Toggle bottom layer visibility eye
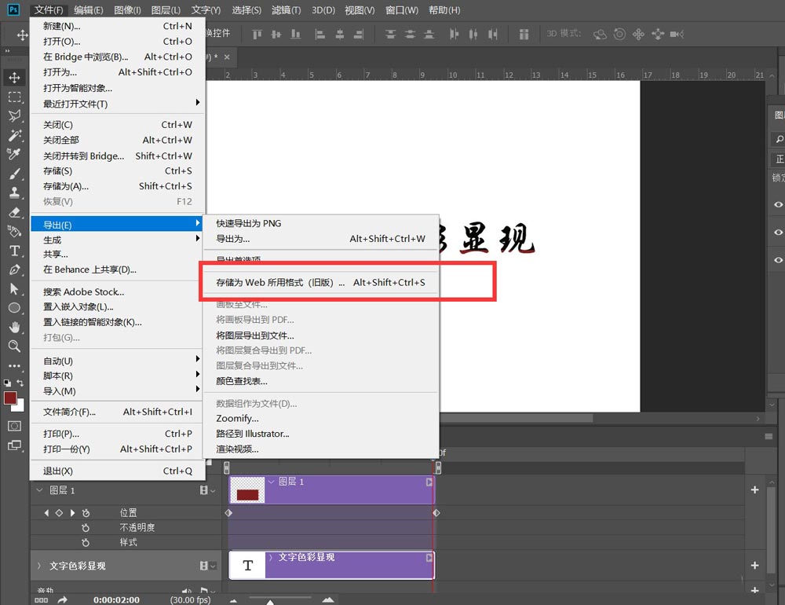The height and width of the screenshot is (605, 785). tap(778, 259)
